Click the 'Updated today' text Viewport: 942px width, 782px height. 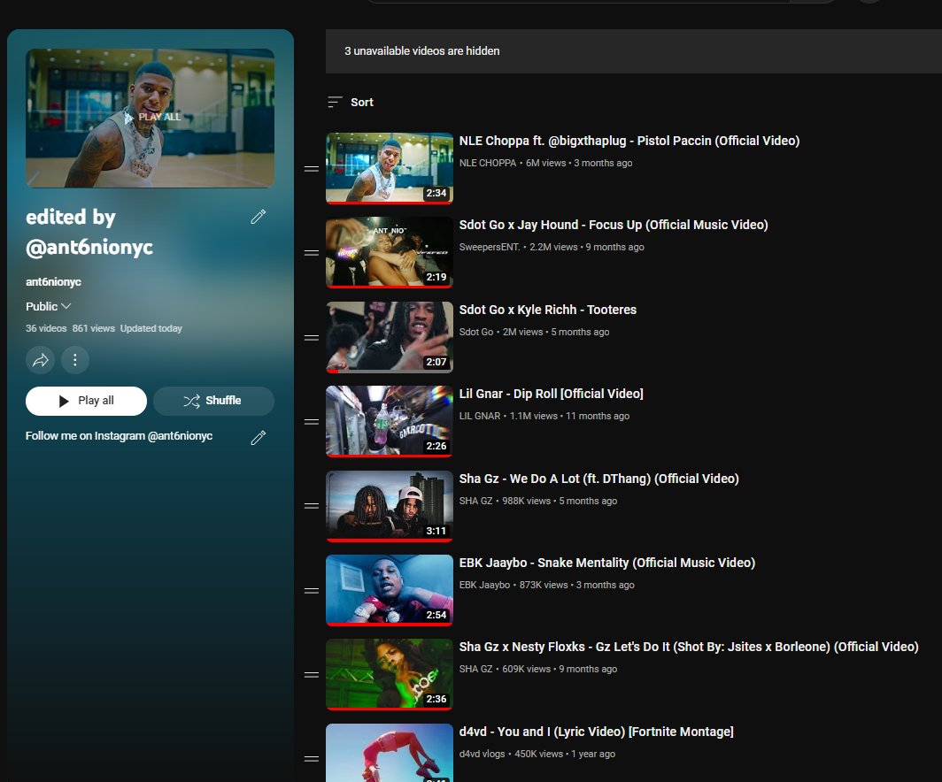(x=151, y=328)
